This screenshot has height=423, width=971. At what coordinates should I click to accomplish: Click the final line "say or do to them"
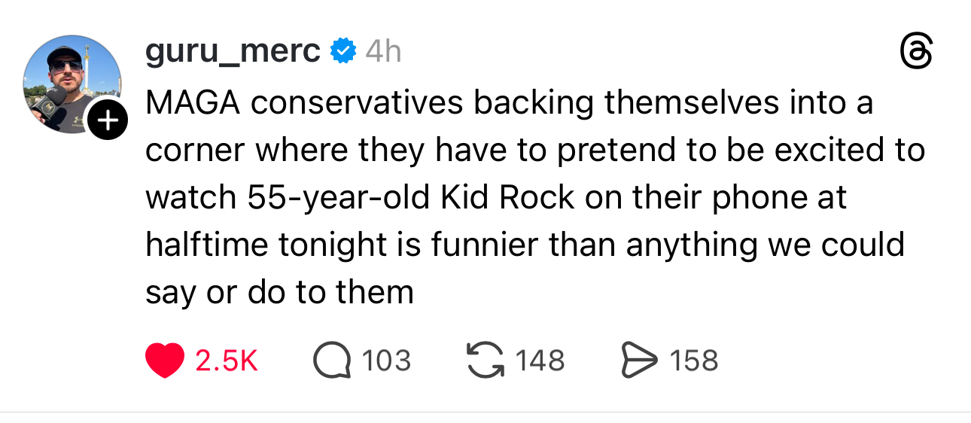[279, 291]
